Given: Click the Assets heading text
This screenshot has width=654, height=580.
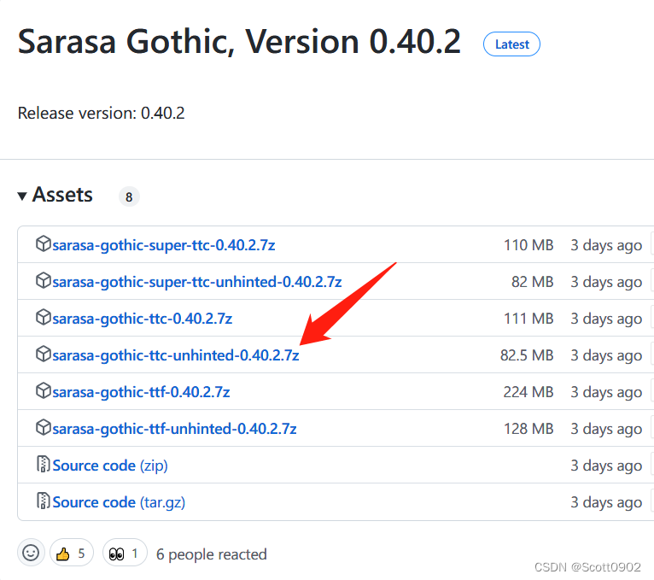Looking at the screenshot, I should [x=62, y=195].
